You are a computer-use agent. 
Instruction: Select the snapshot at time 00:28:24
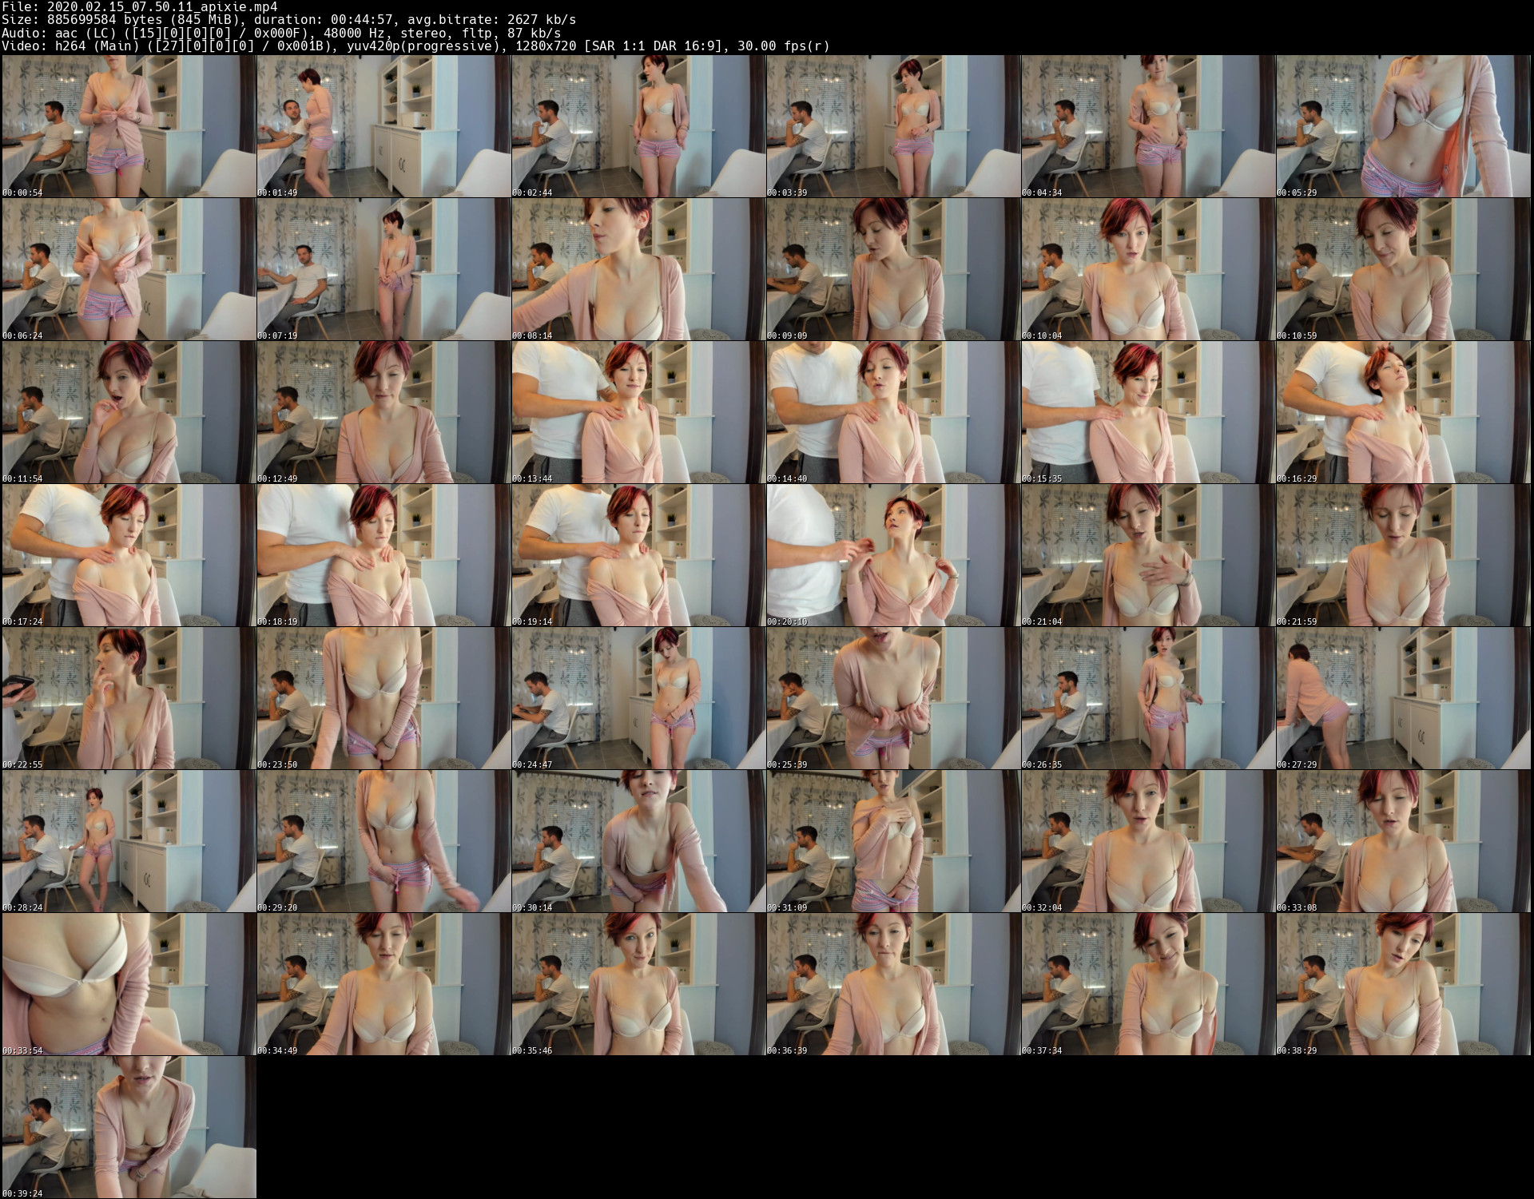tap(129, 841)
